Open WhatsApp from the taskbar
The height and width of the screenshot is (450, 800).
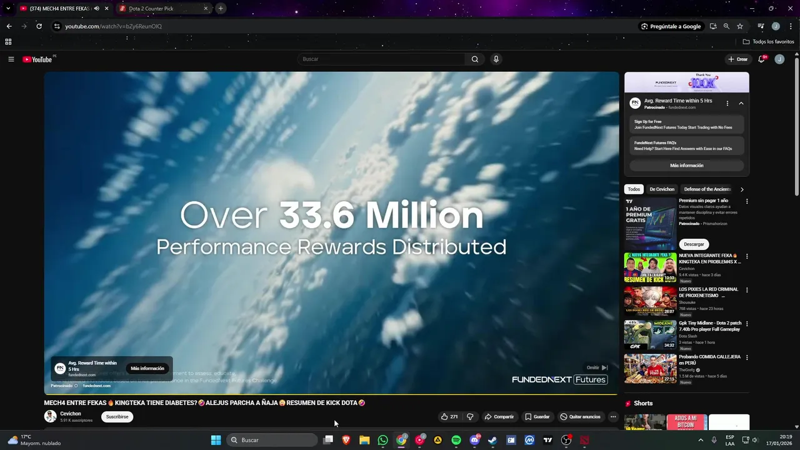[382, 440]
